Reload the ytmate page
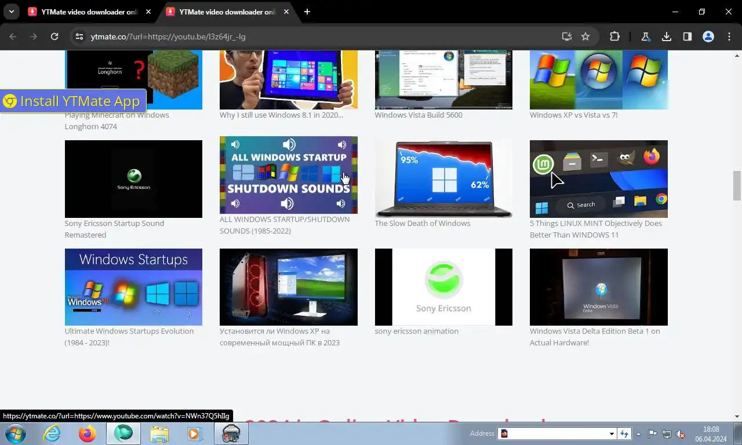 54,37
